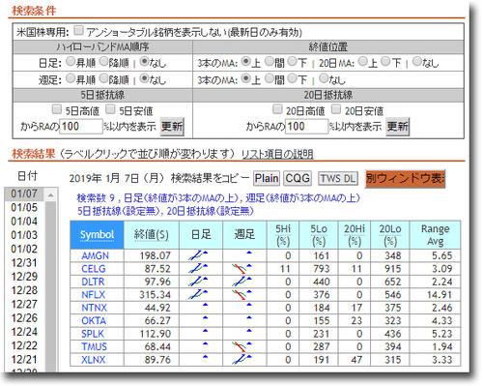Tick the 5日安値 checkbox

[x=110, y=109]
